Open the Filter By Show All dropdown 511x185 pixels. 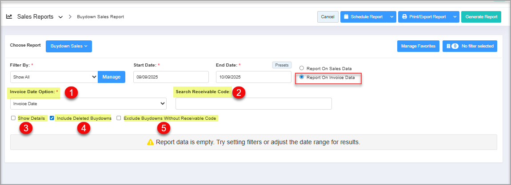click(53, 77)
